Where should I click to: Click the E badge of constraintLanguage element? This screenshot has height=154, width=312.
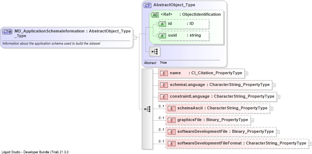tap(164, 97)
